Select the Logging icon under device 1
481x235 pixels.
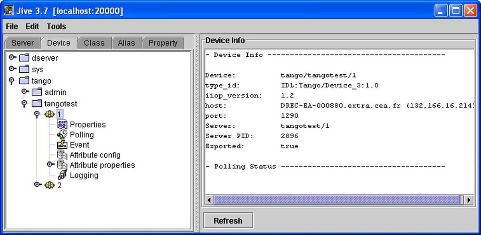coord(62,175)
